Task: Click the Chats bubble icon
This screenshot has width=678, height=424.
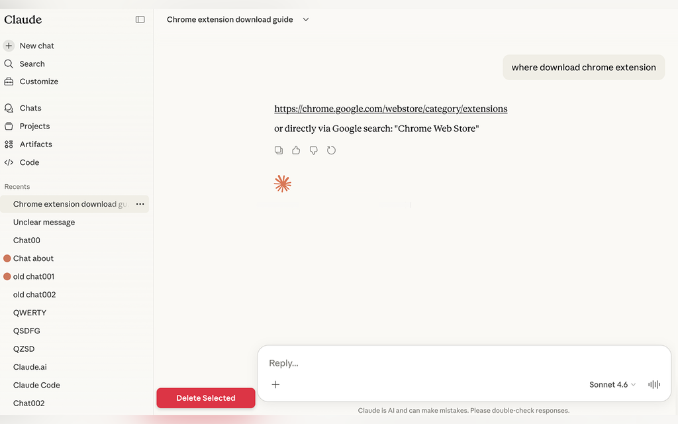Action: (9, 108)
